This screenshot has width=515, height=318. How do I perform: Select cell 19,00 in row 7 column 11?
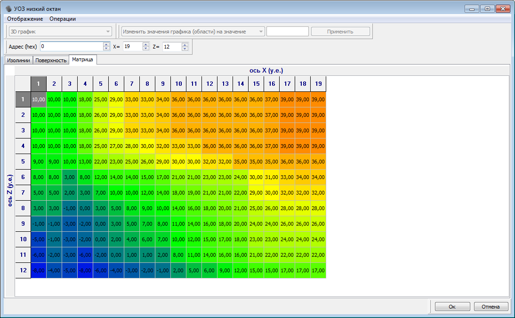point(194,193)
